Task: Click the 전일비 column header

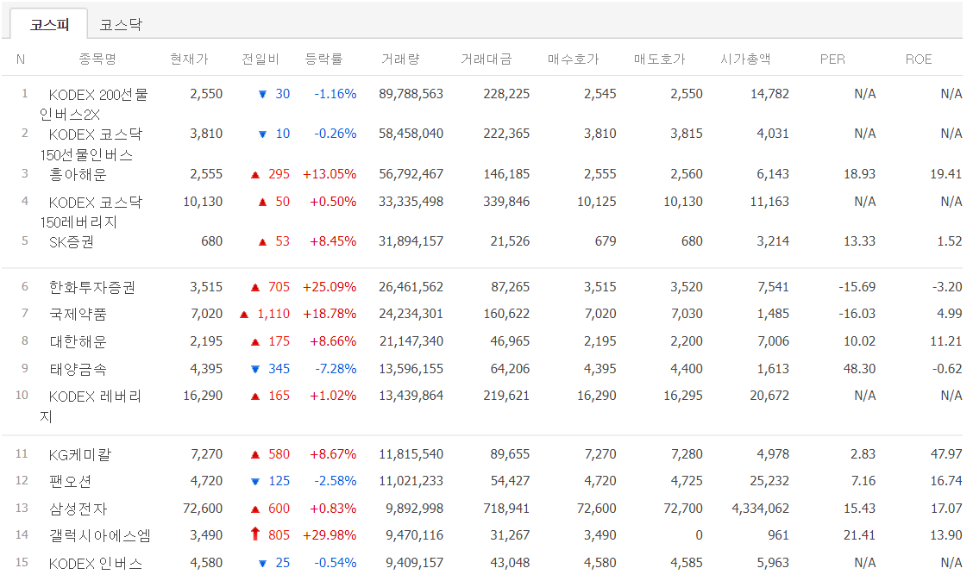Action: coord(260,59)
